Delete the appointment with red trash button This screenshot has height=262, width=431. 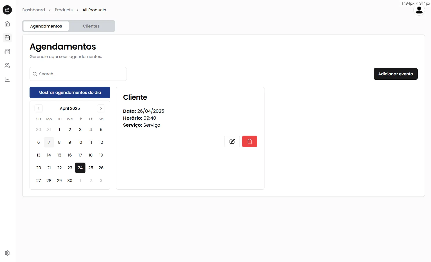coord(250,141)
